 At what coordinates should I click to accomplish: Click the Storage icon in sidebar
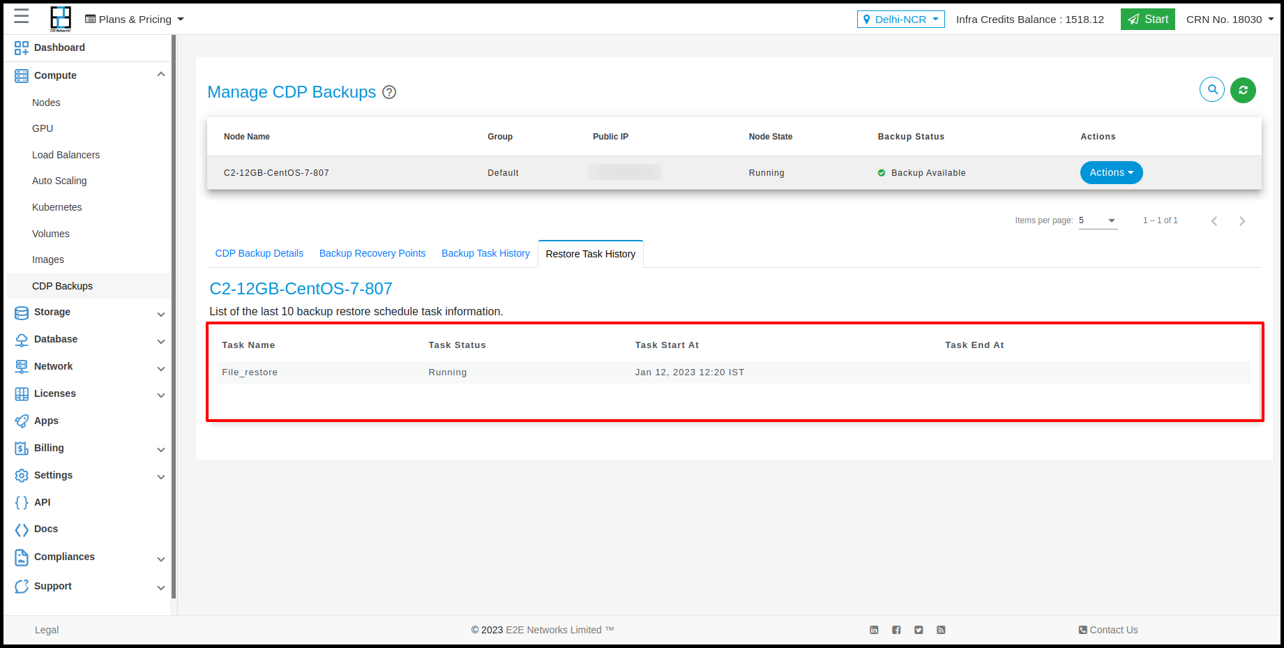click(x=22, y=312)
